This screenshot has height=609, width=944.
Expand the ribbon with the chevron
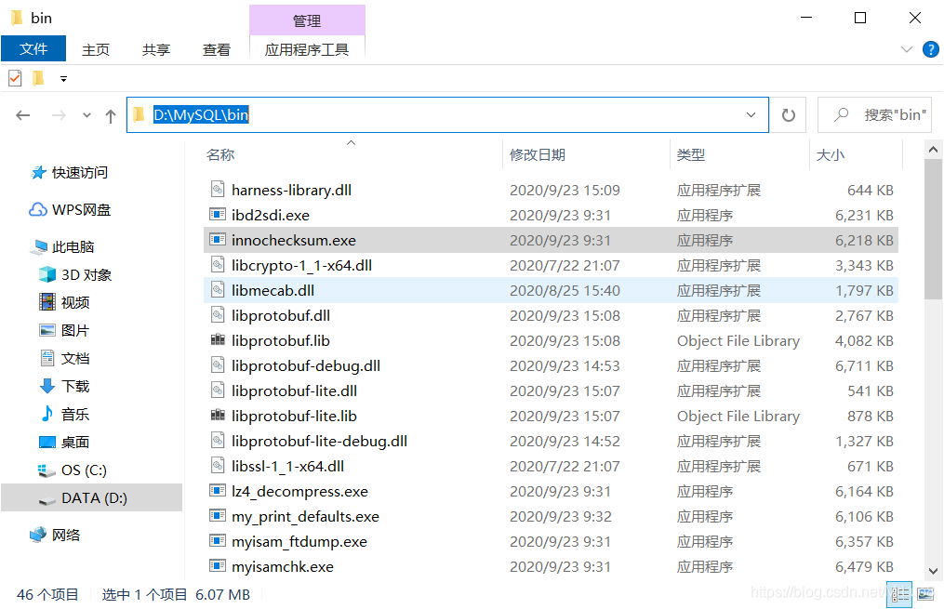[906, 49]
